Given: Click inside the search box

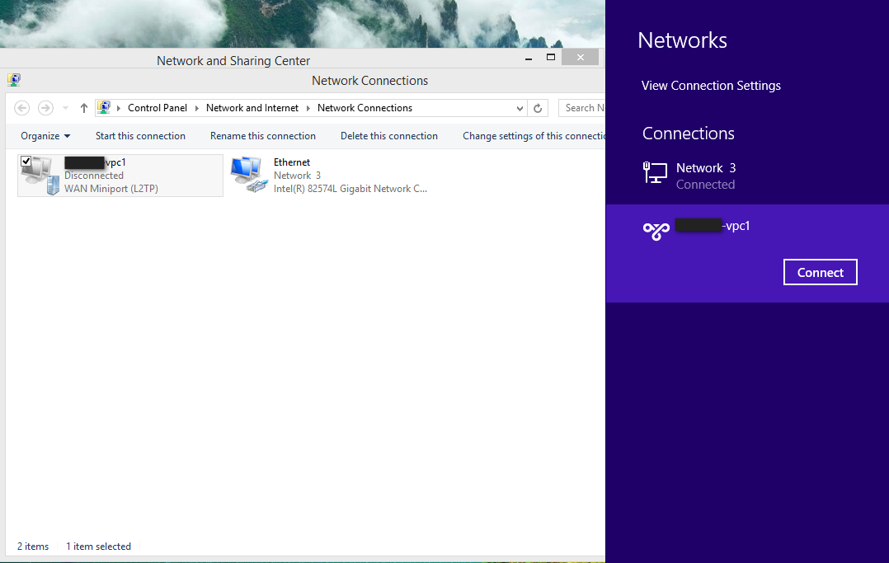Looking at the screenshot, I should [586, 107].
